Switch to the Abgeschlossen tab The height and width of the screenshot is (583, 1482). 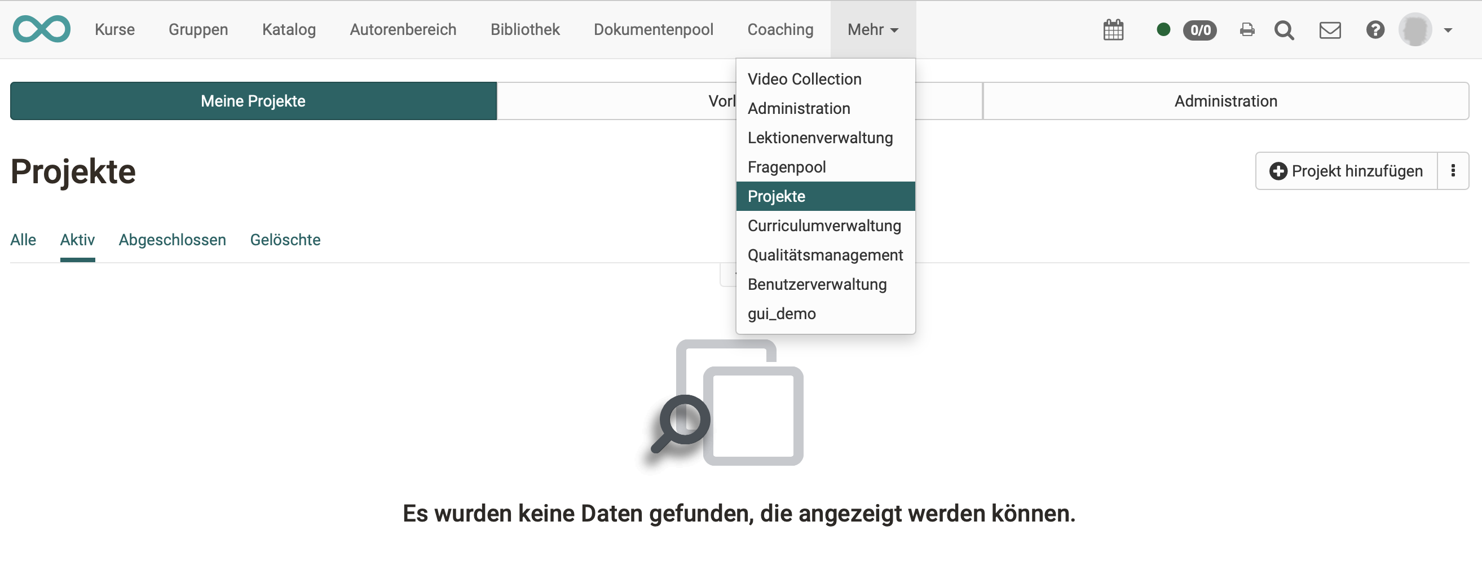tap(172, 240)
